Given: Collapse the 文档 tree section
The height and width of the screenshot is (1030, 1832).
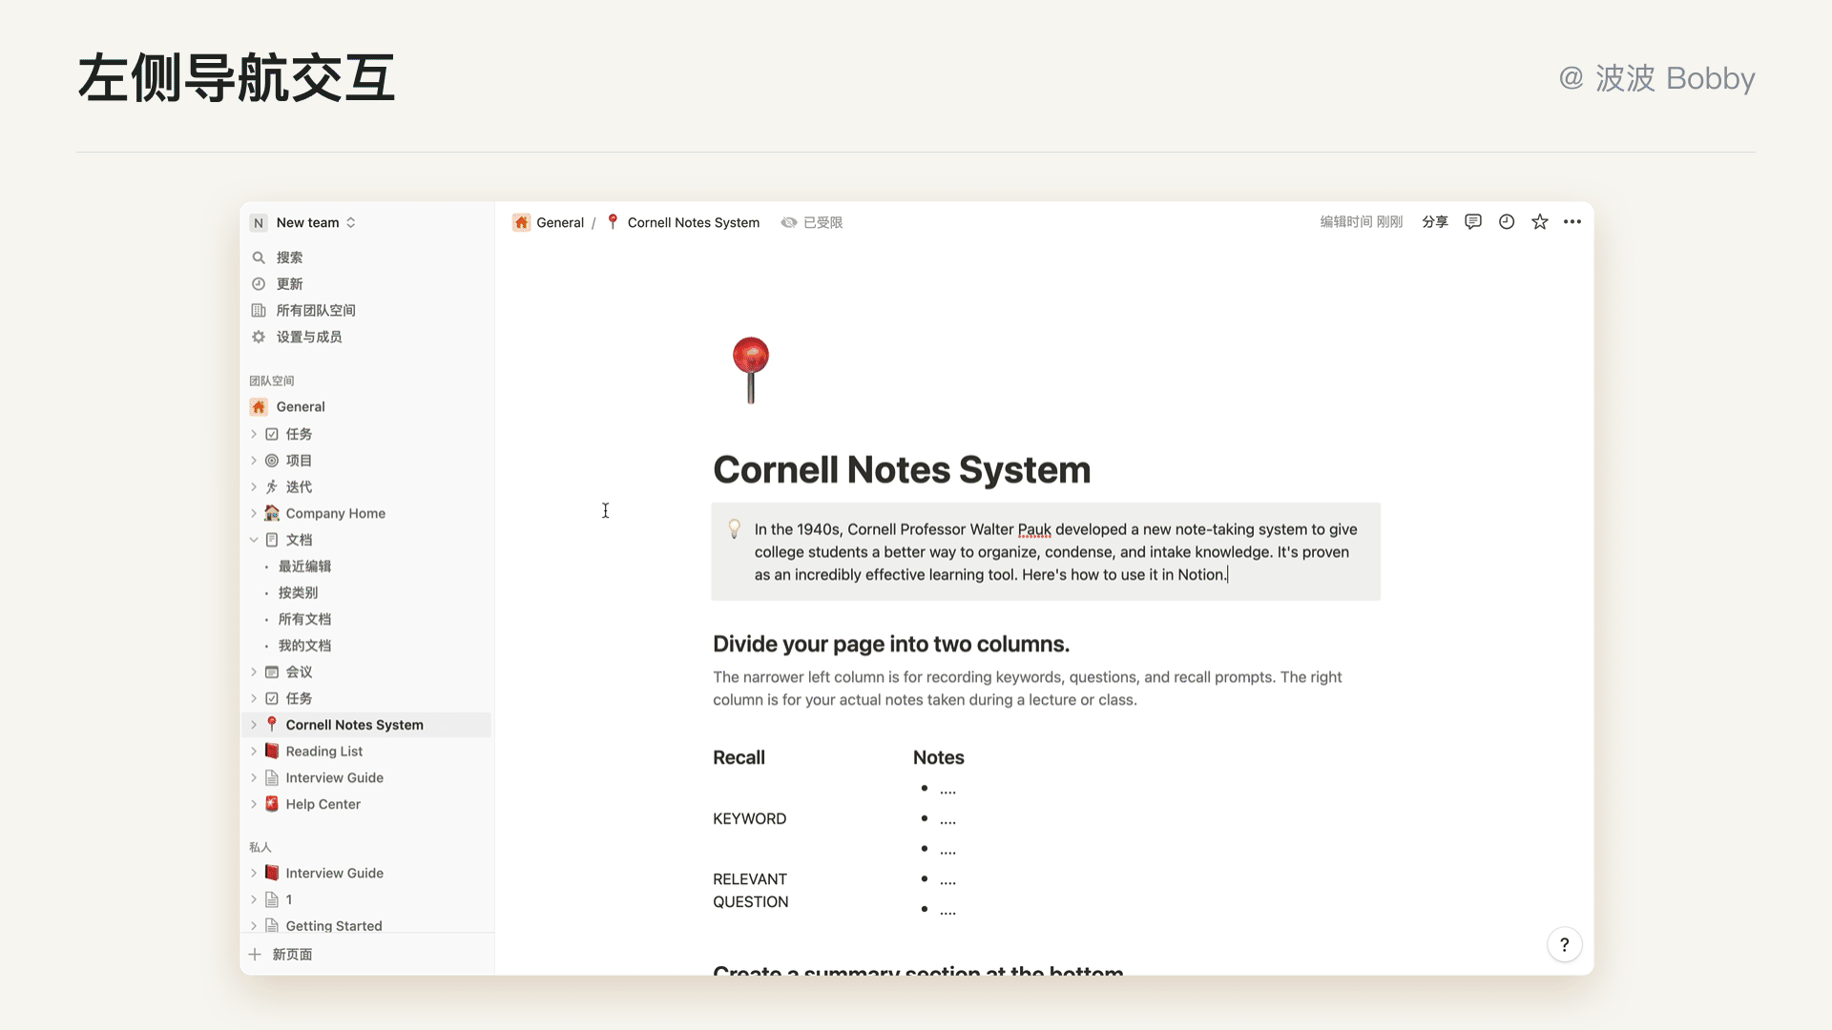Looking at the screenshot, I should click(254, 540).
